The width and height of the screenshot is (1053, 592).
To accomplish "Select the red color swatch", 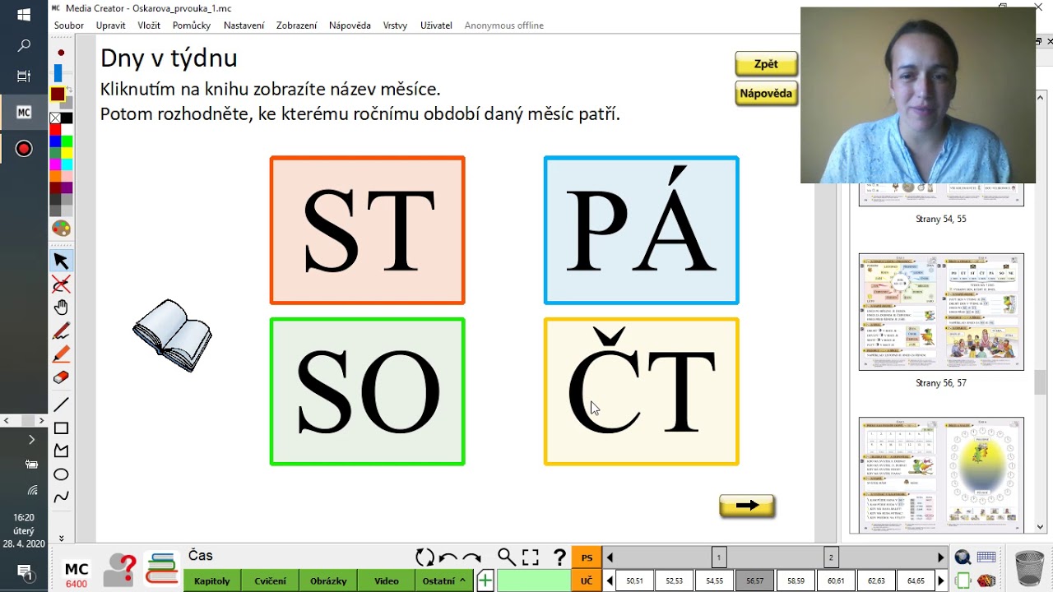I will pos(55,129).
